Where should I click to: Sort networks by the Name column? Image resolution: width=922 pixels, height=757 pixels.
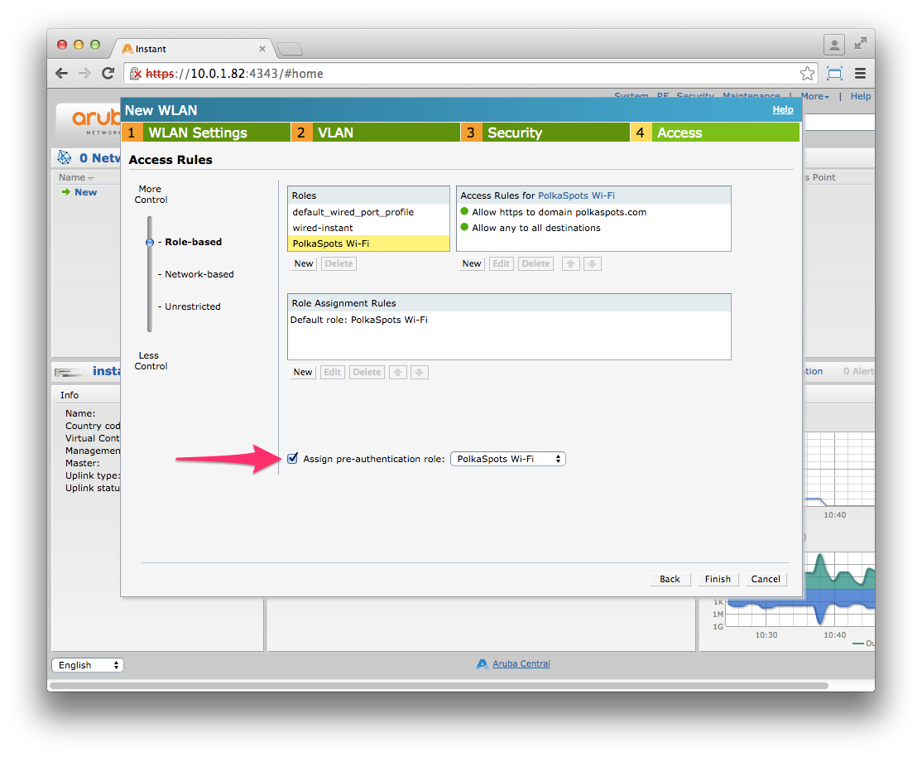[x=76, y=177]
